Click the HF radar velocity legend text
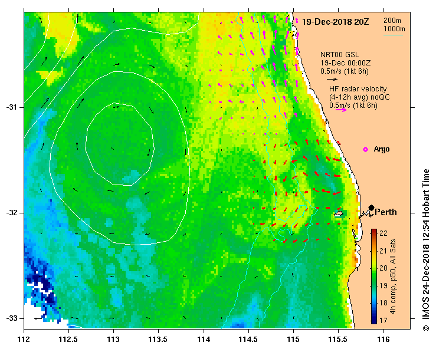 pos(358,89)
